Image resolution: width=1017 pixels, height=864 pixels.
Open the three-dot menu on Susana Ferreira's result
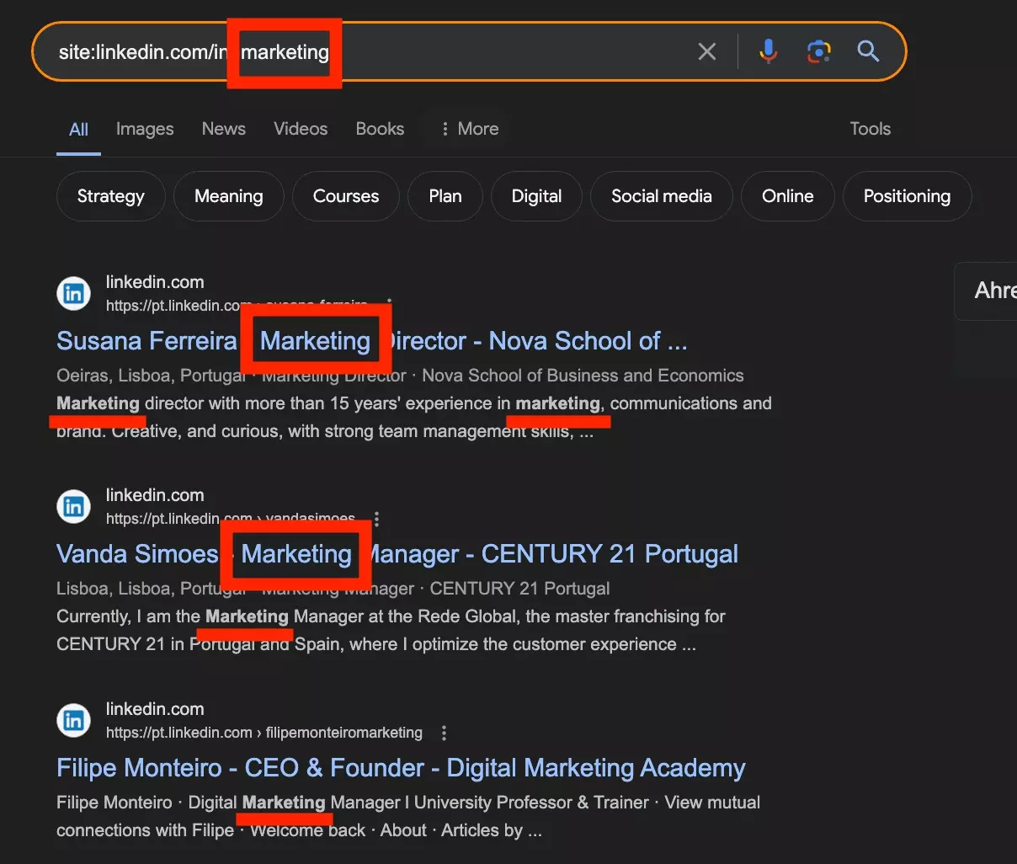click(x=389, y=301)
